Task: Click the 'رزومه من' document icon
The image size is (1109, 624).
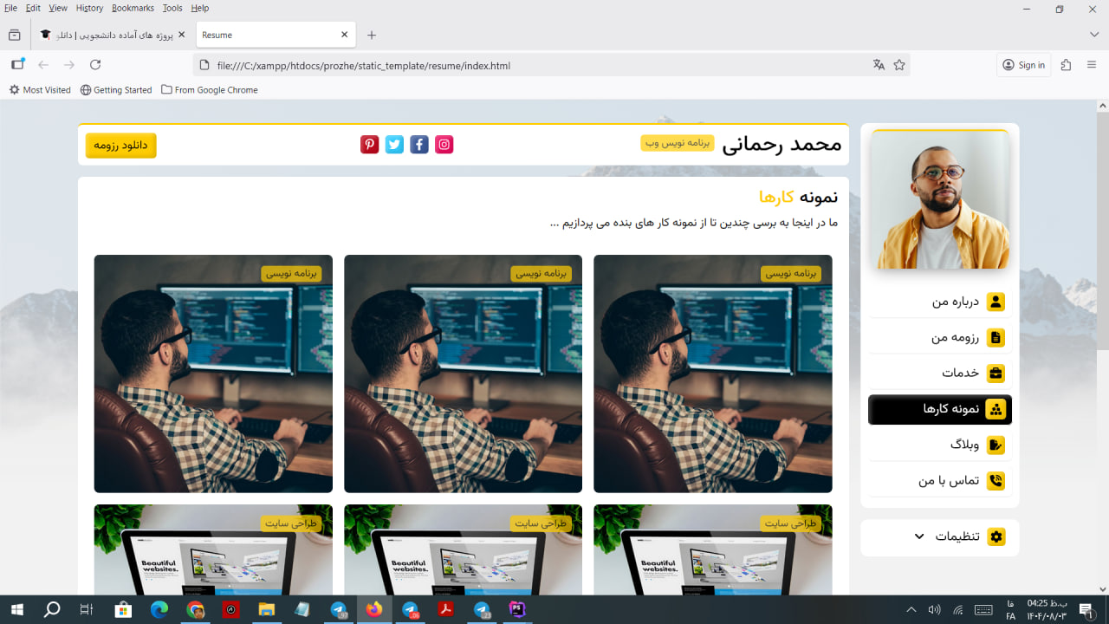Action: (x=997, y=337)
